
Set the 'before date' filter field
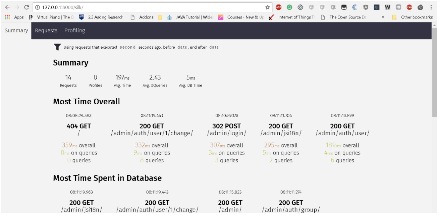pyautogui.click(x=182, y=47)
